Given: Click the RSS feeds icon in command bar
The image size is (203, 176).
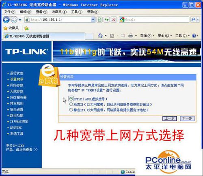Looking at the screenshot, I should click(112, 36).
